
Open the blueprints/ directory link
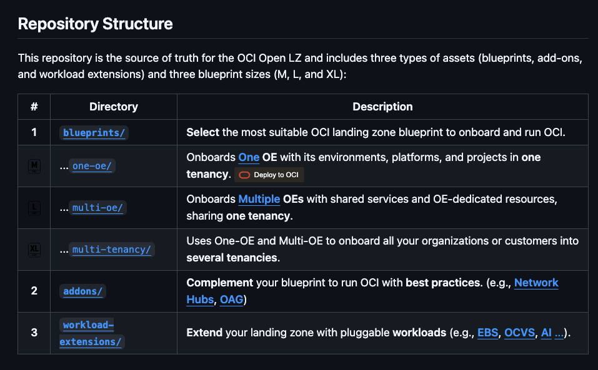96,132
